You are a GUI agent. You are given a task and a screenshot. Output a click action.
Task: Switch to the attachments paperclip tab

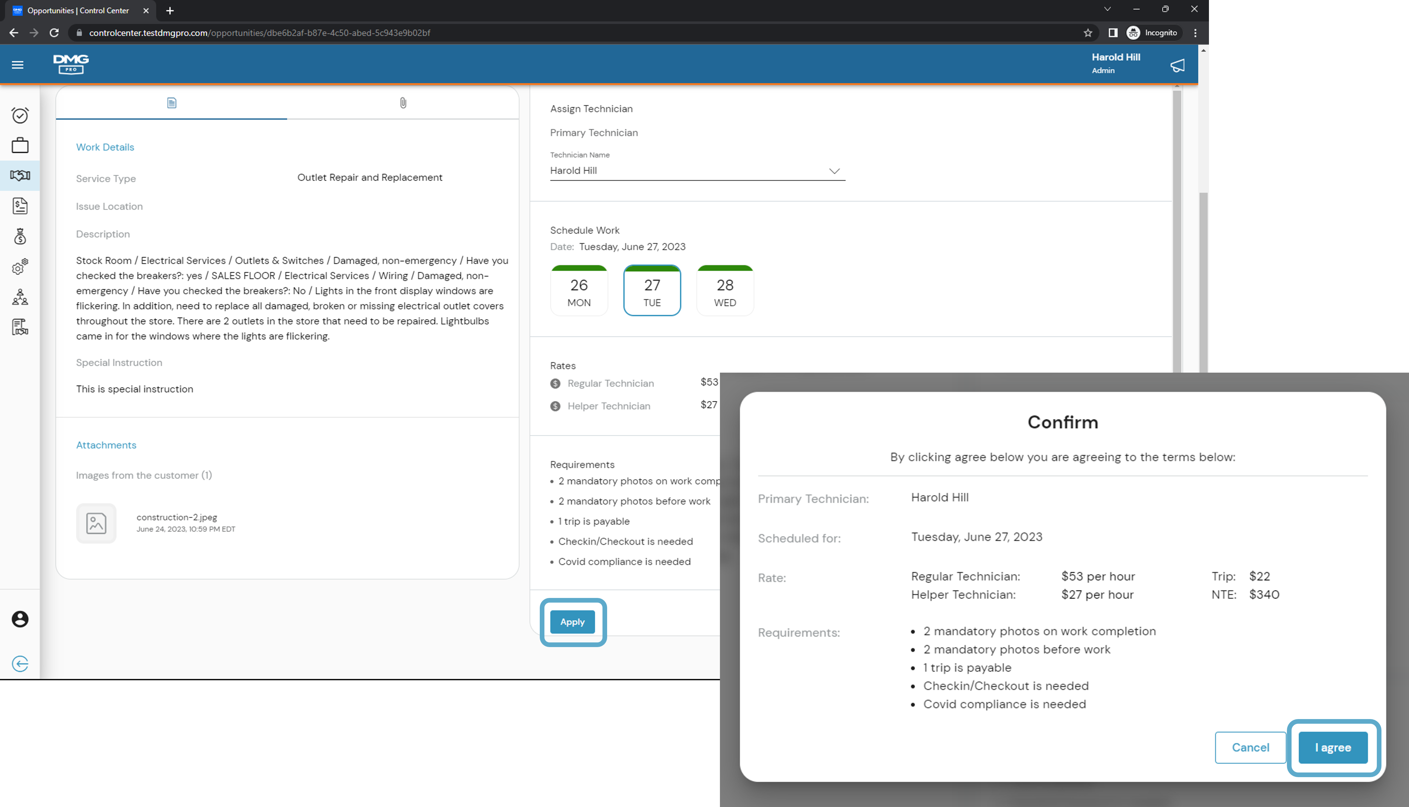coord(403,103)
